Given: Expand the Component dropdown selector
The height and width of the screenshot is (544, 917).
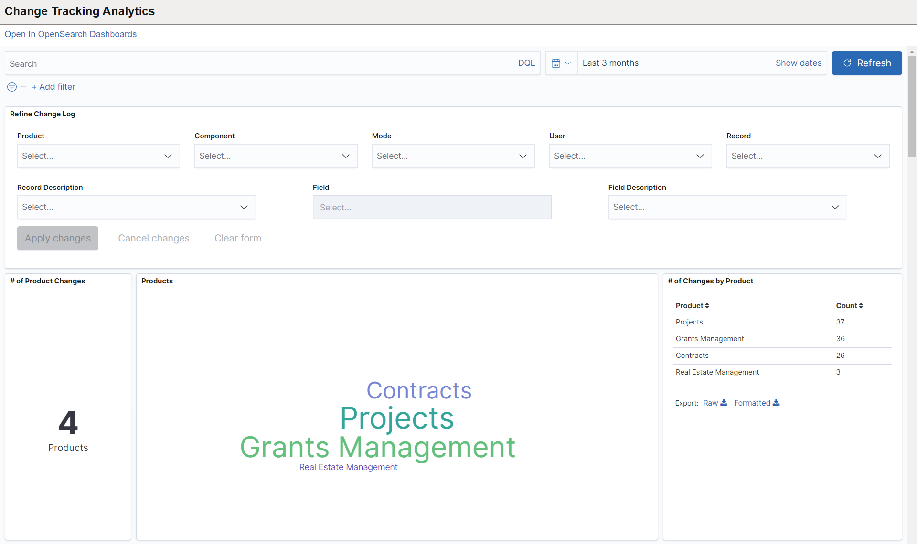Looking at the screenshot, I should (276, 156).
